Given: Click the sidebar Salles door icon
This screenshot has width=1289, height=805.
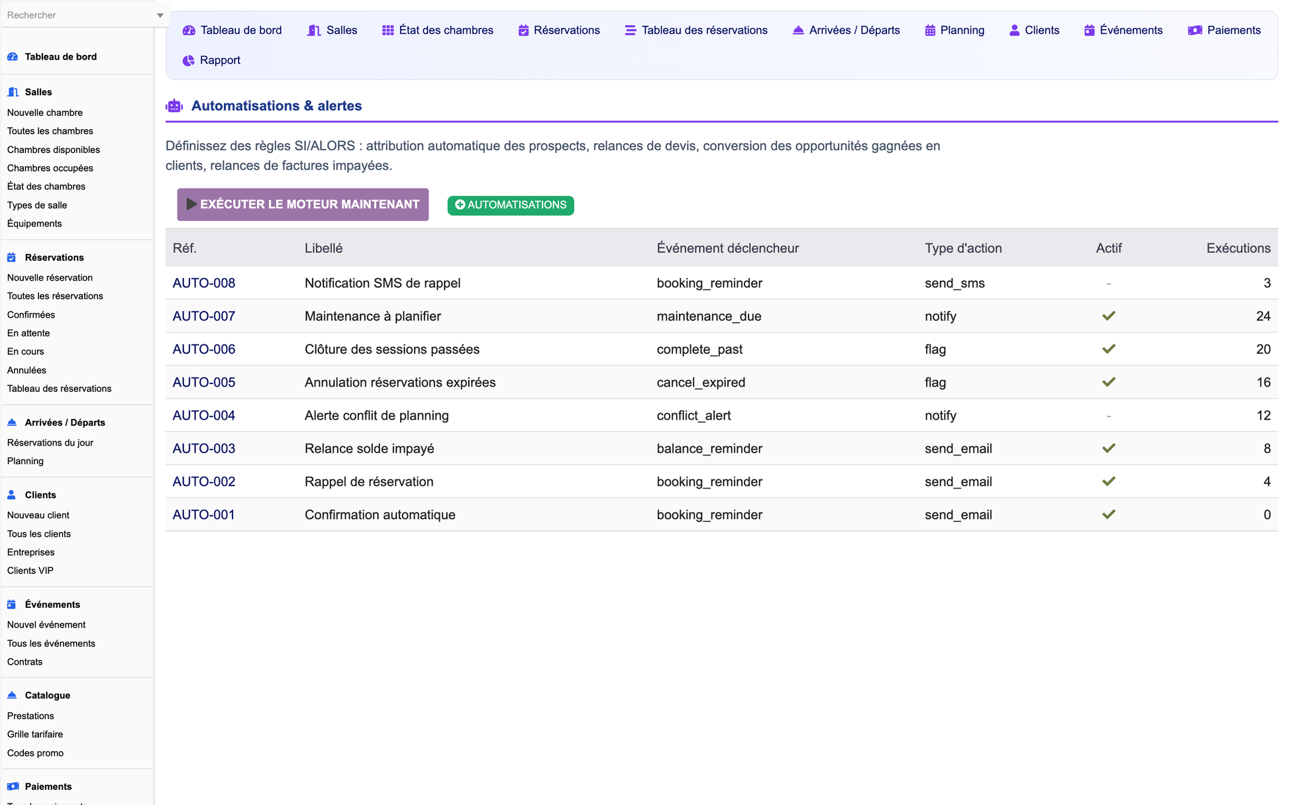Looking at the screenshot, I should 13,92.
